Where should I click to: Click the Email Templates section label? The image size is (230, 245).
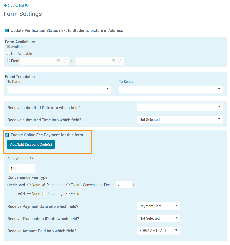pyautogui.click(x=20, y=77)
